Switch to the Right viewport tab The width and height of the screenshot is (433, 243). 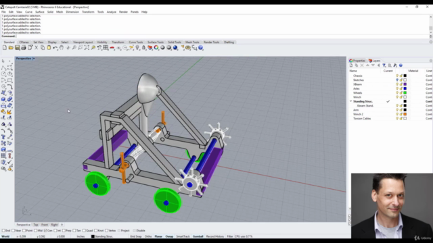(x=54, y=225)
